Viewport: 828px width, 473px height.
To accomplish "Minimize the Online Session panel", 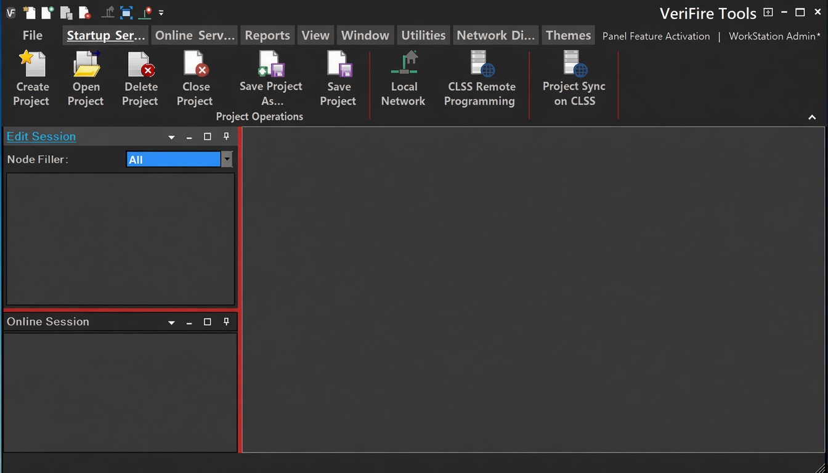I will click(x=189, y=323).
